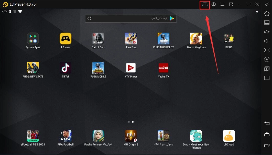Screen dimensions: 272x155
Task: Decrease volume using speaker minus icon
Action: (267, 41)
